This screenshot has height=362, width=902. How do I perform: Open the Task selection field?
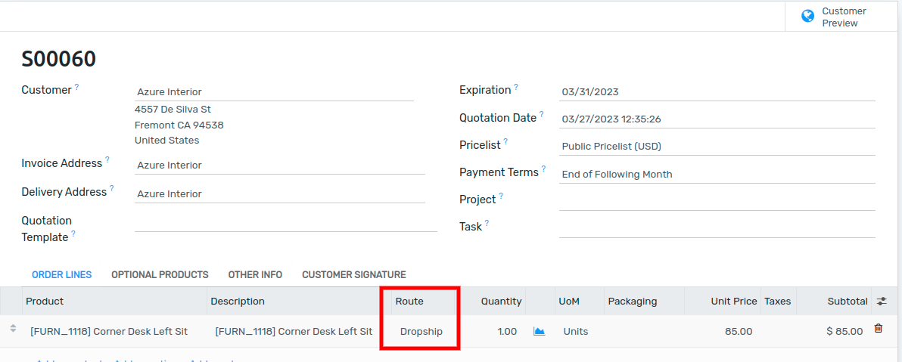coord(717,229)
